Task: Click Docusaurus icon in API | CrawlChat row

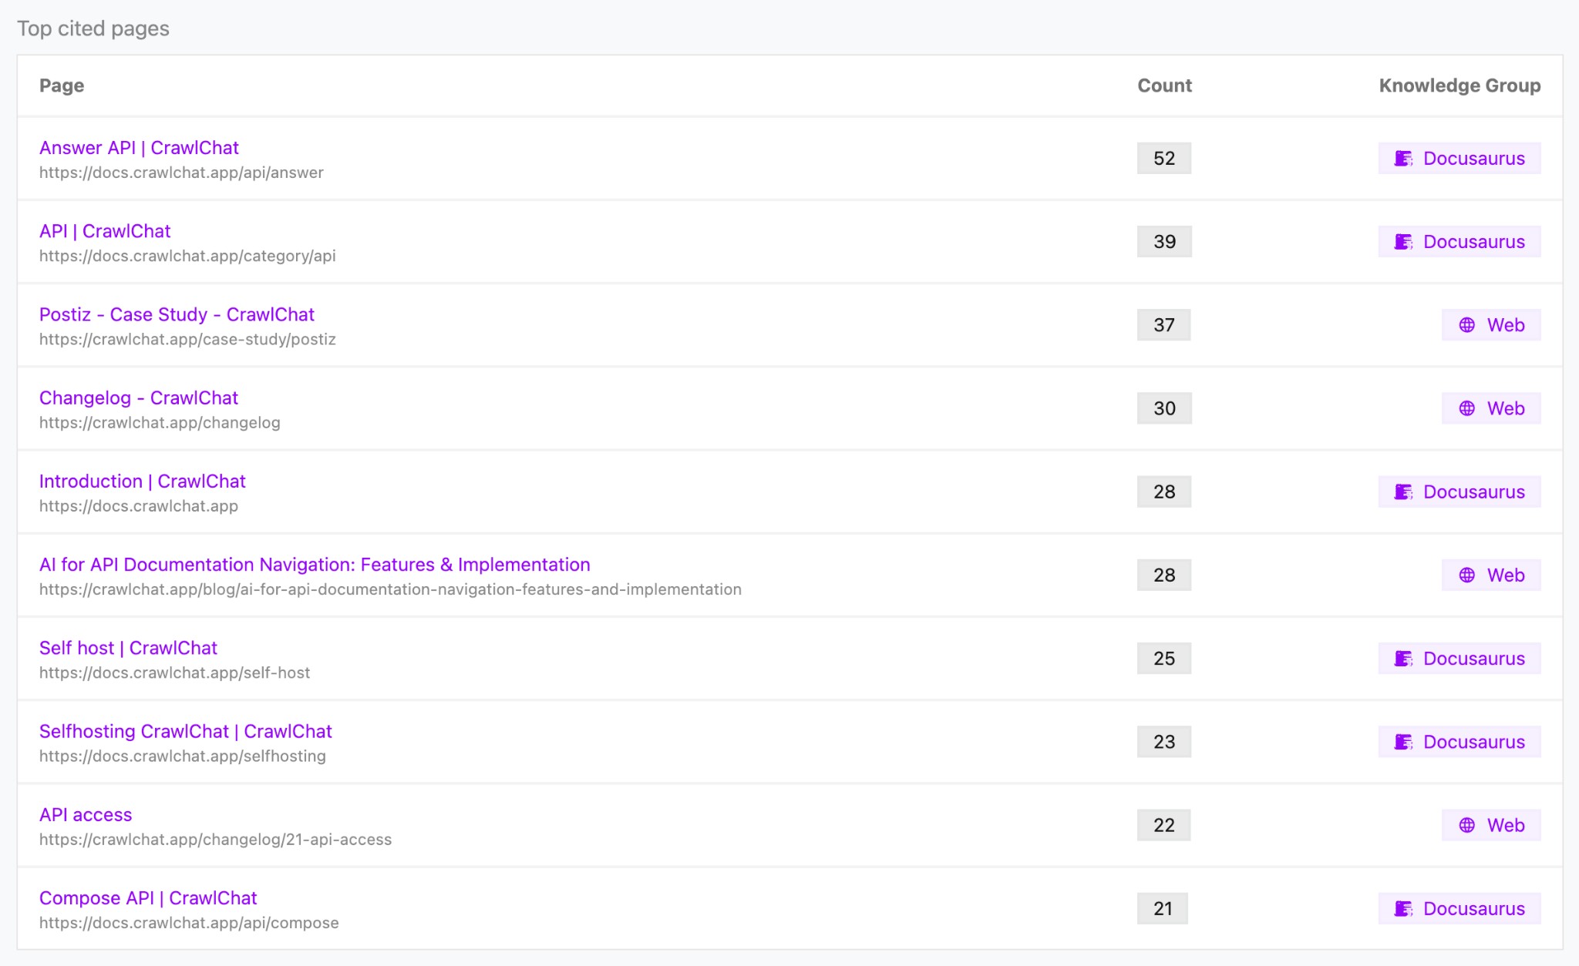Action: pyautogui.click(x=1403, y=242)
